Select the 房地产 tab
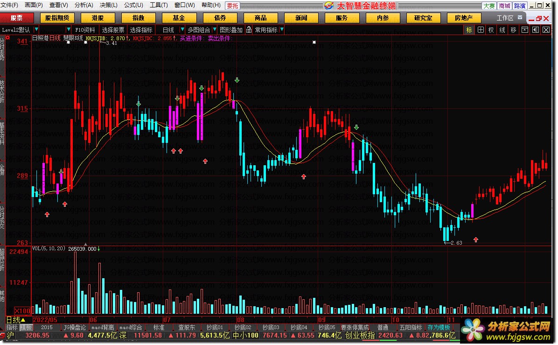The height and width of the screenshot is (345, 558). [464, 18]
